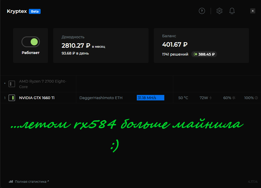Click the DaggerHashimoto ETH algorithm label

pos(101,98)
